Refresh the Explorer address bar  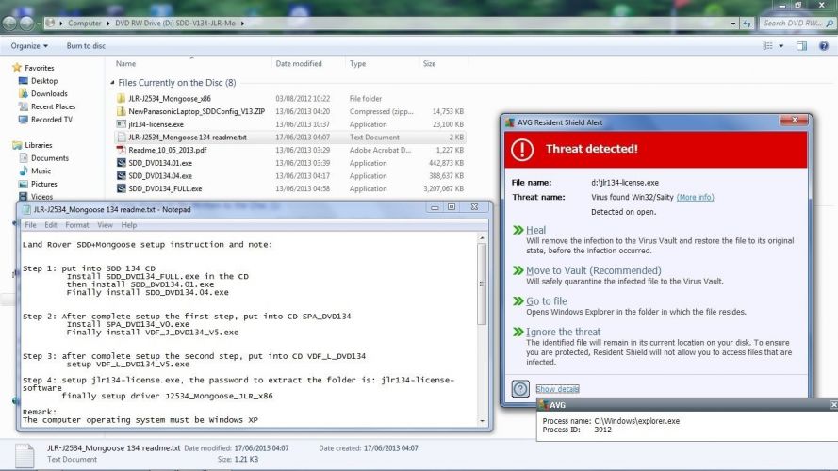[x=747, y=24]
